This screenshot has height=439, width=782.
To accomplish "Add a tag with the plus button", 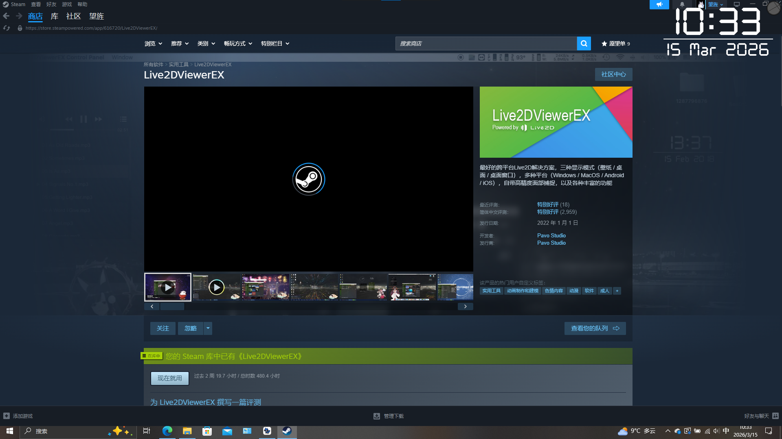I will pyautogui.click(x=617, y=291).
